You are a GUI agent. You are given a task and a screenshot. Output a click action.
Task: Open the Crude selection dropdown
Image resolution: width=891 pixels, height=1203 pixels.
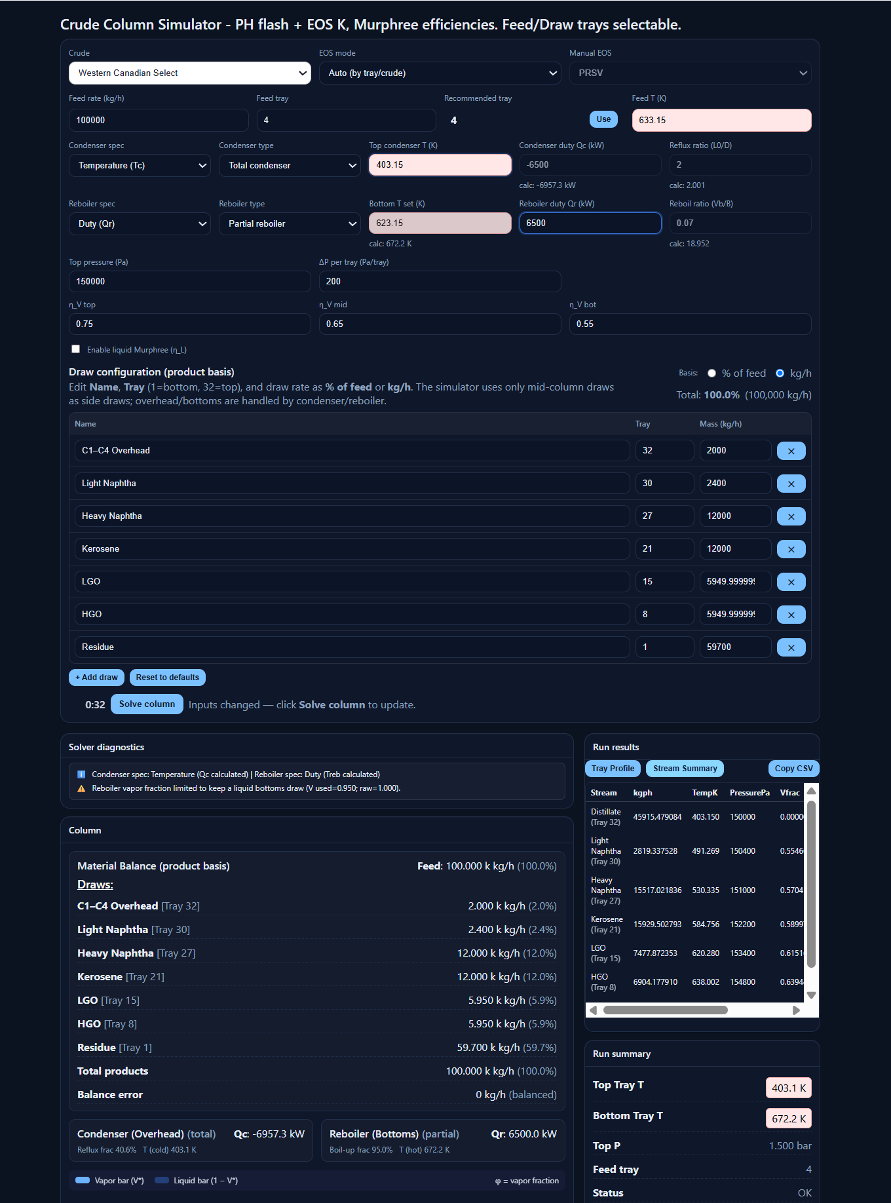(190, 73)
